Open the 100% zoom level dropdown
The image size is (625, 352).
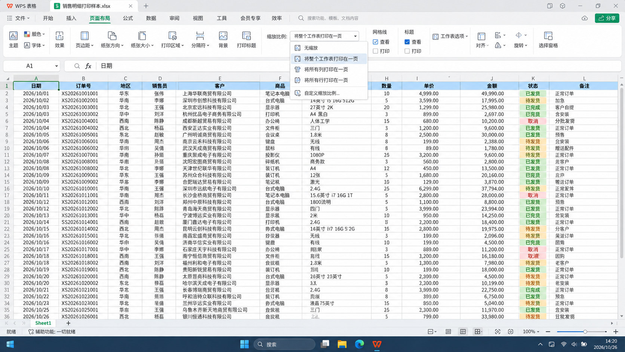point(531,331)
